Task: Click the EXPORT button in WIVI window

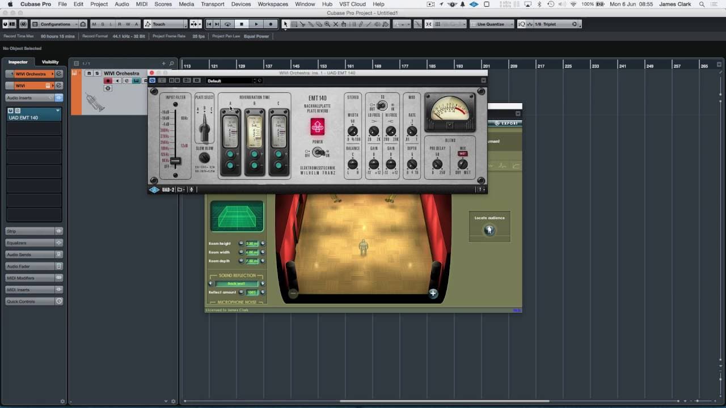Action: pyautogui.click(x=506, y=123)
